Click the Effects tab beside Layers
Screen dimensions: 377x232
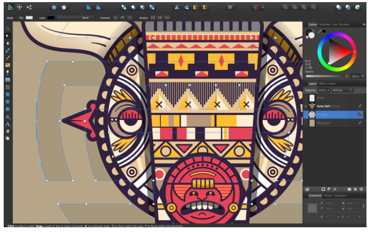322,84
